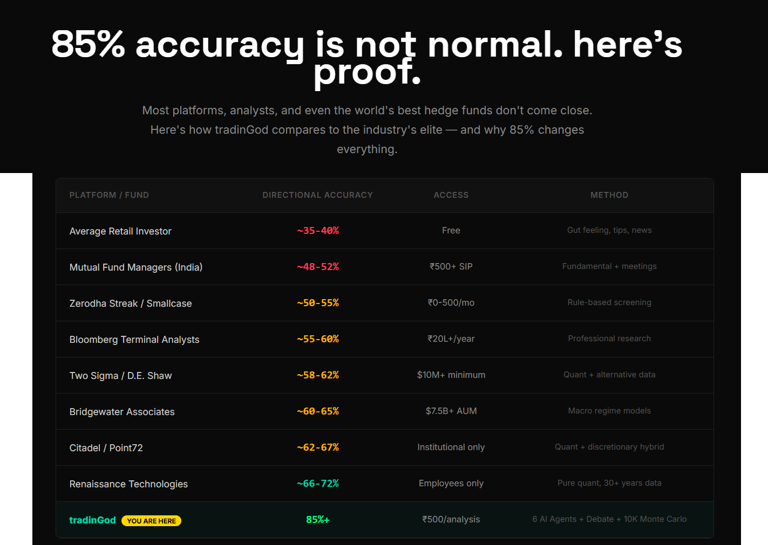
Task: Click the 'Gut feeling, tips, news' method
Action: [609, 230]
